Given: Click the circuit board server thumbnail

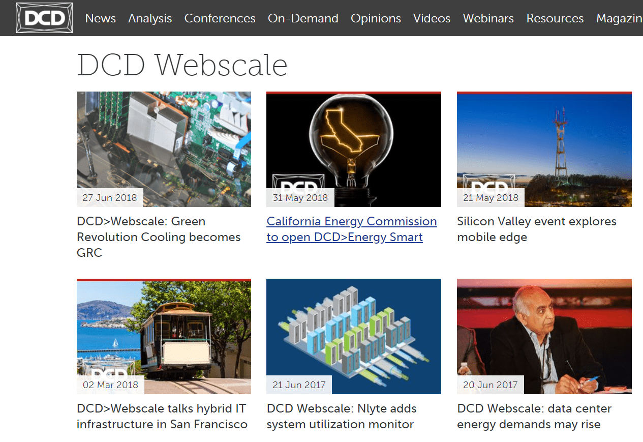Looking at the screenshot, I should (x=164, y=149).
